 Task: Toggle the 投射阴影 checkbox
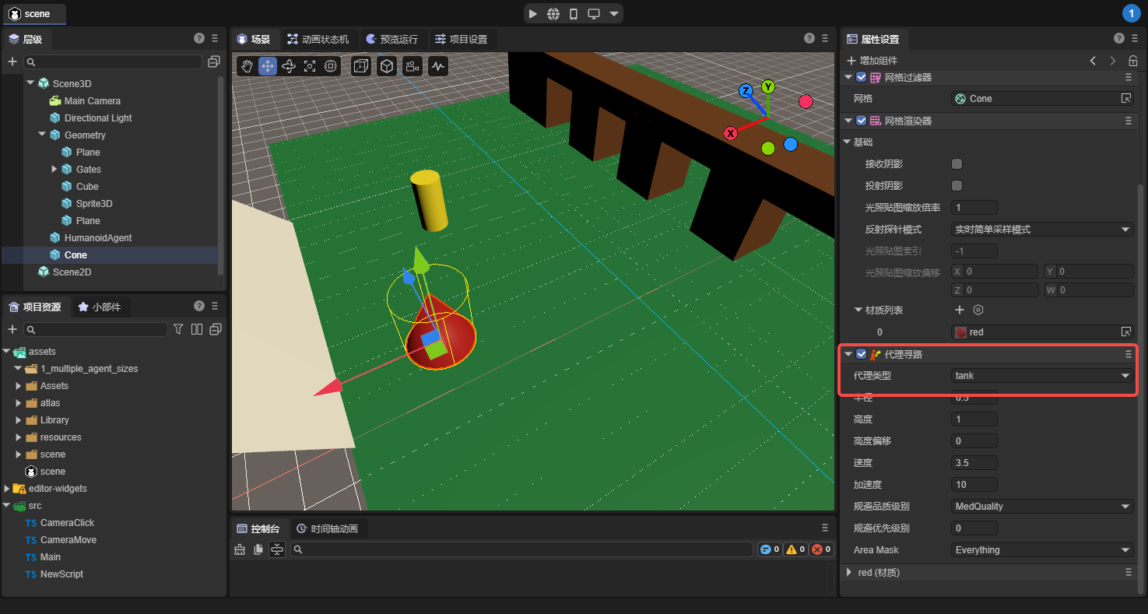(x=957, y=186)
